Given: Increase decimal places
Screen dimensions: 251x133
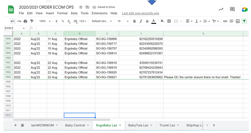Looking at the screenshot, I should tap(75, 21).
